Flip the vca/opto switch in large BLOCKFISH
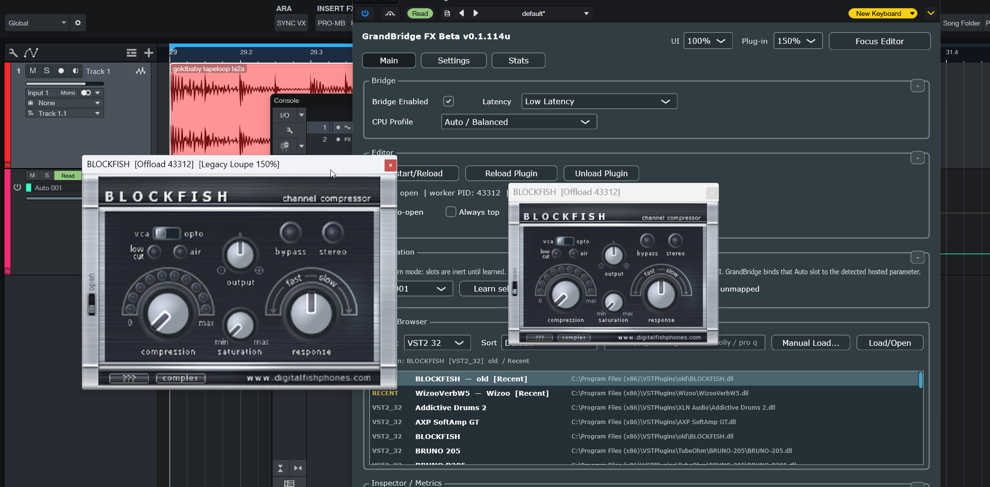 pos(166,233)
